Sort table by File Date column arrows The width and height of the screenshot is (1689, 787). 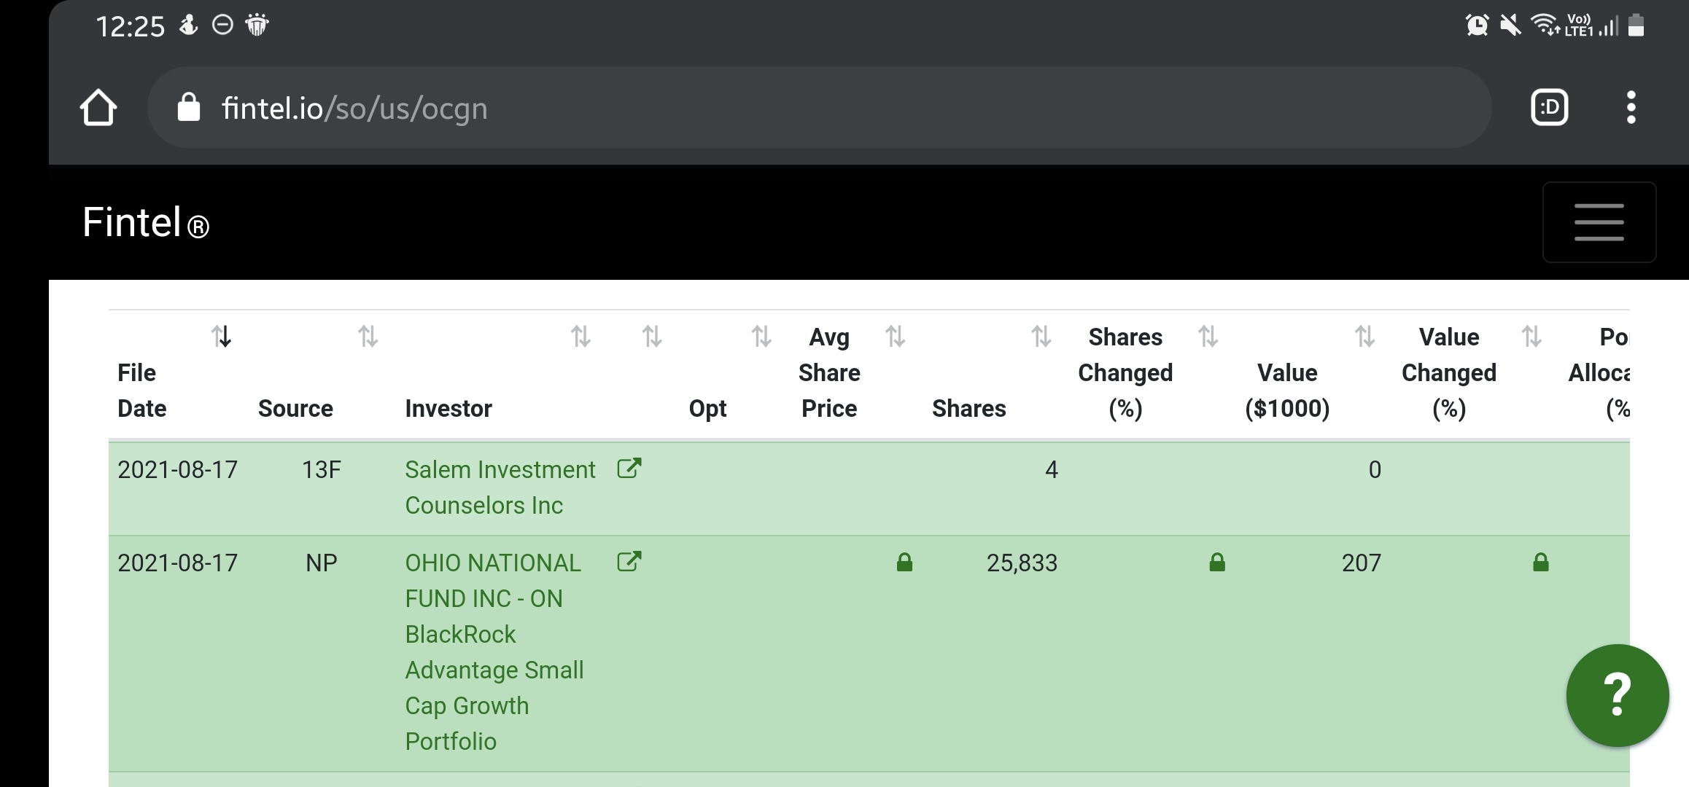click(x=222, y=337)
